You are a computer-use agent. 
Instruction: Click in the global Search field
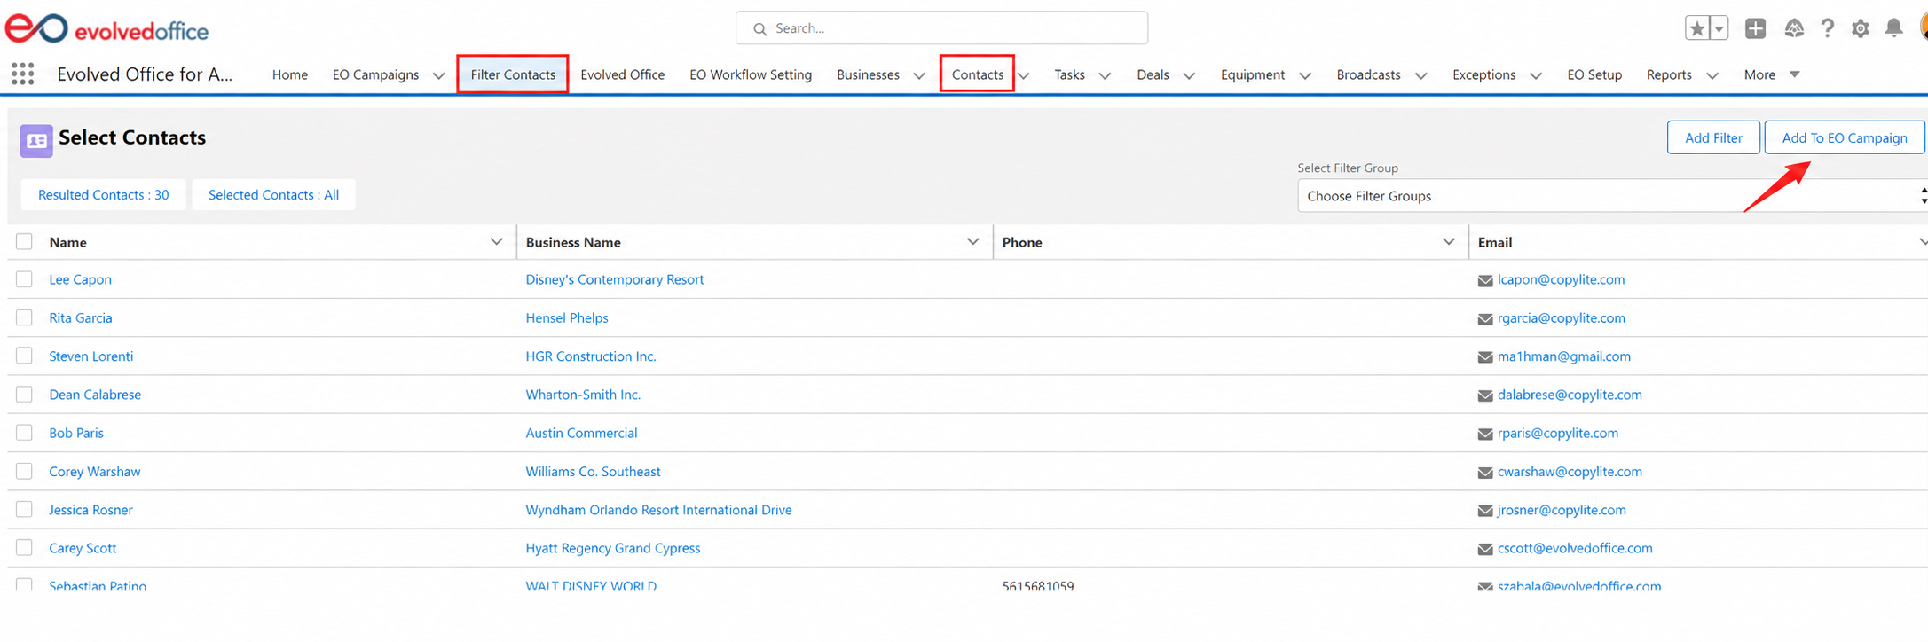[x=941, y=28]
